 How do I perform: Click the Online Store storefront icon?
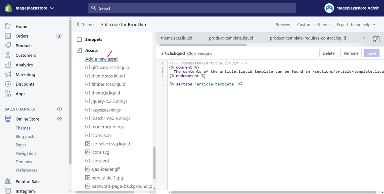click(8, 119)
